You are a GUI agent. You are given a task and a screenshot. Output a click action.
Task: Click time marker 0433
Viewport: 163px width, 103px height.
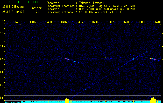coord(49,22)
